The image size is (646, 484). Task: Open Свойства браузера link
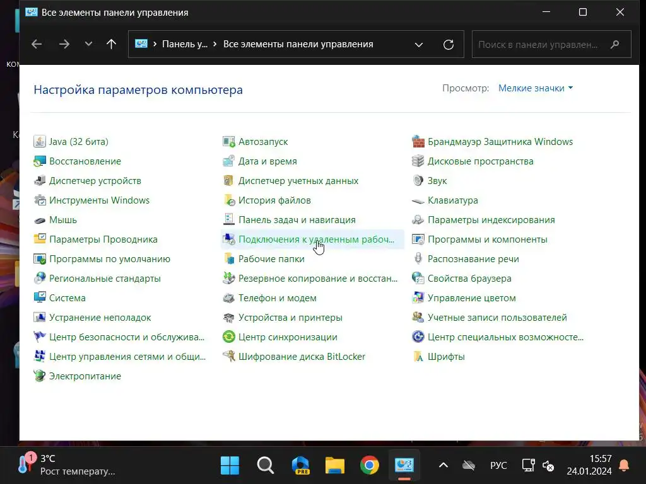469,279
